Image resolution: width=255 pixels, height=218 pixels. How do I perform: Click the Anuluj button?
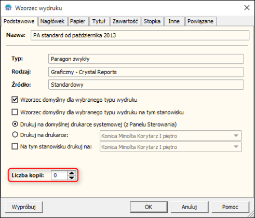(x=190, y=207)
